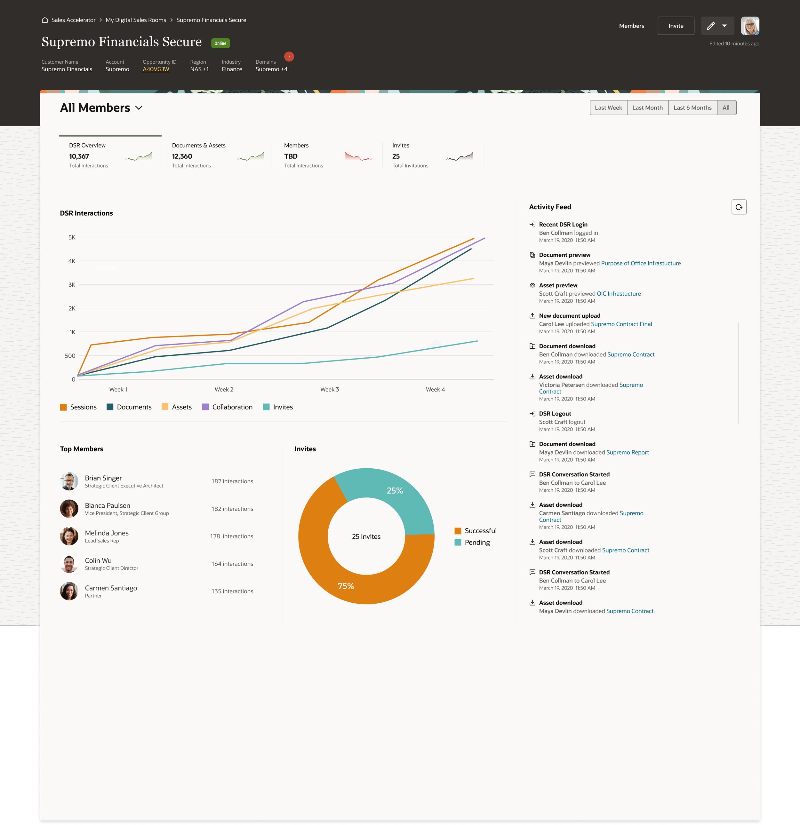Click the New document upload icon
The image size is (800, 825).
point(532,316)
